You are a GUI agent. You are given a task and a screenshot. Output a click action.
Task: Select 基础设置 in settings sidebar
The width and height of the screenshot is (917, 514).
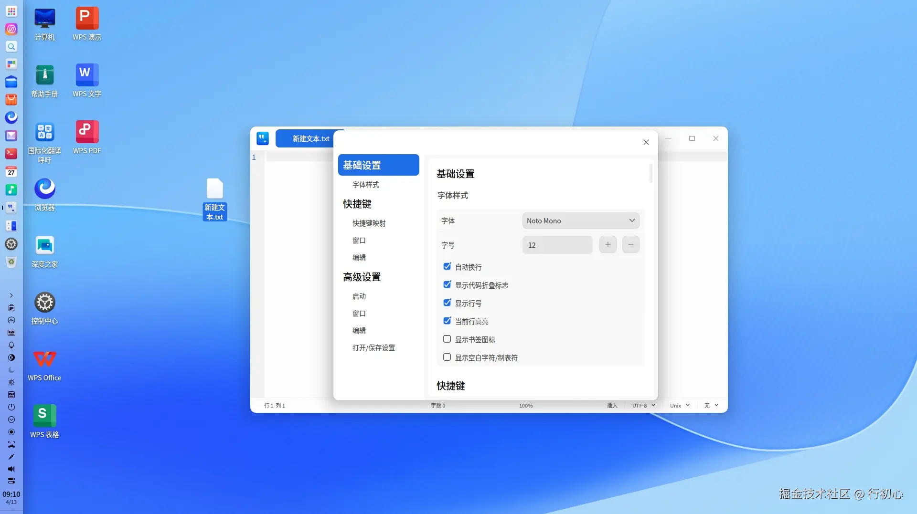379,165
